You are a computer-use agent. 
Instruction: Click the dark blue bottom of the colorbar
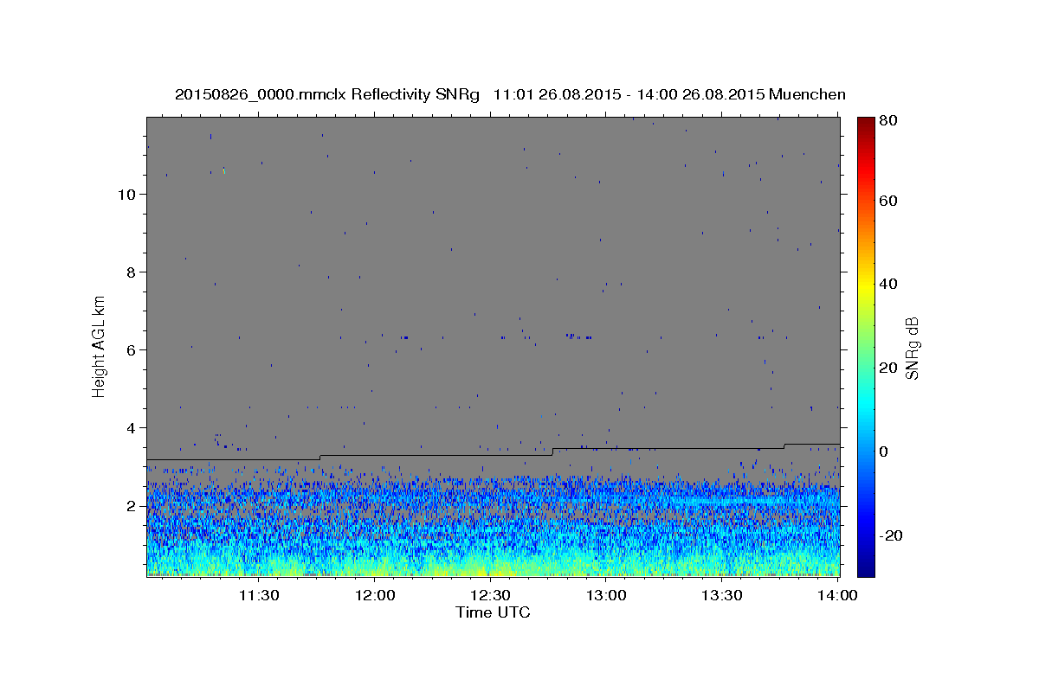(x=866, y=569)
